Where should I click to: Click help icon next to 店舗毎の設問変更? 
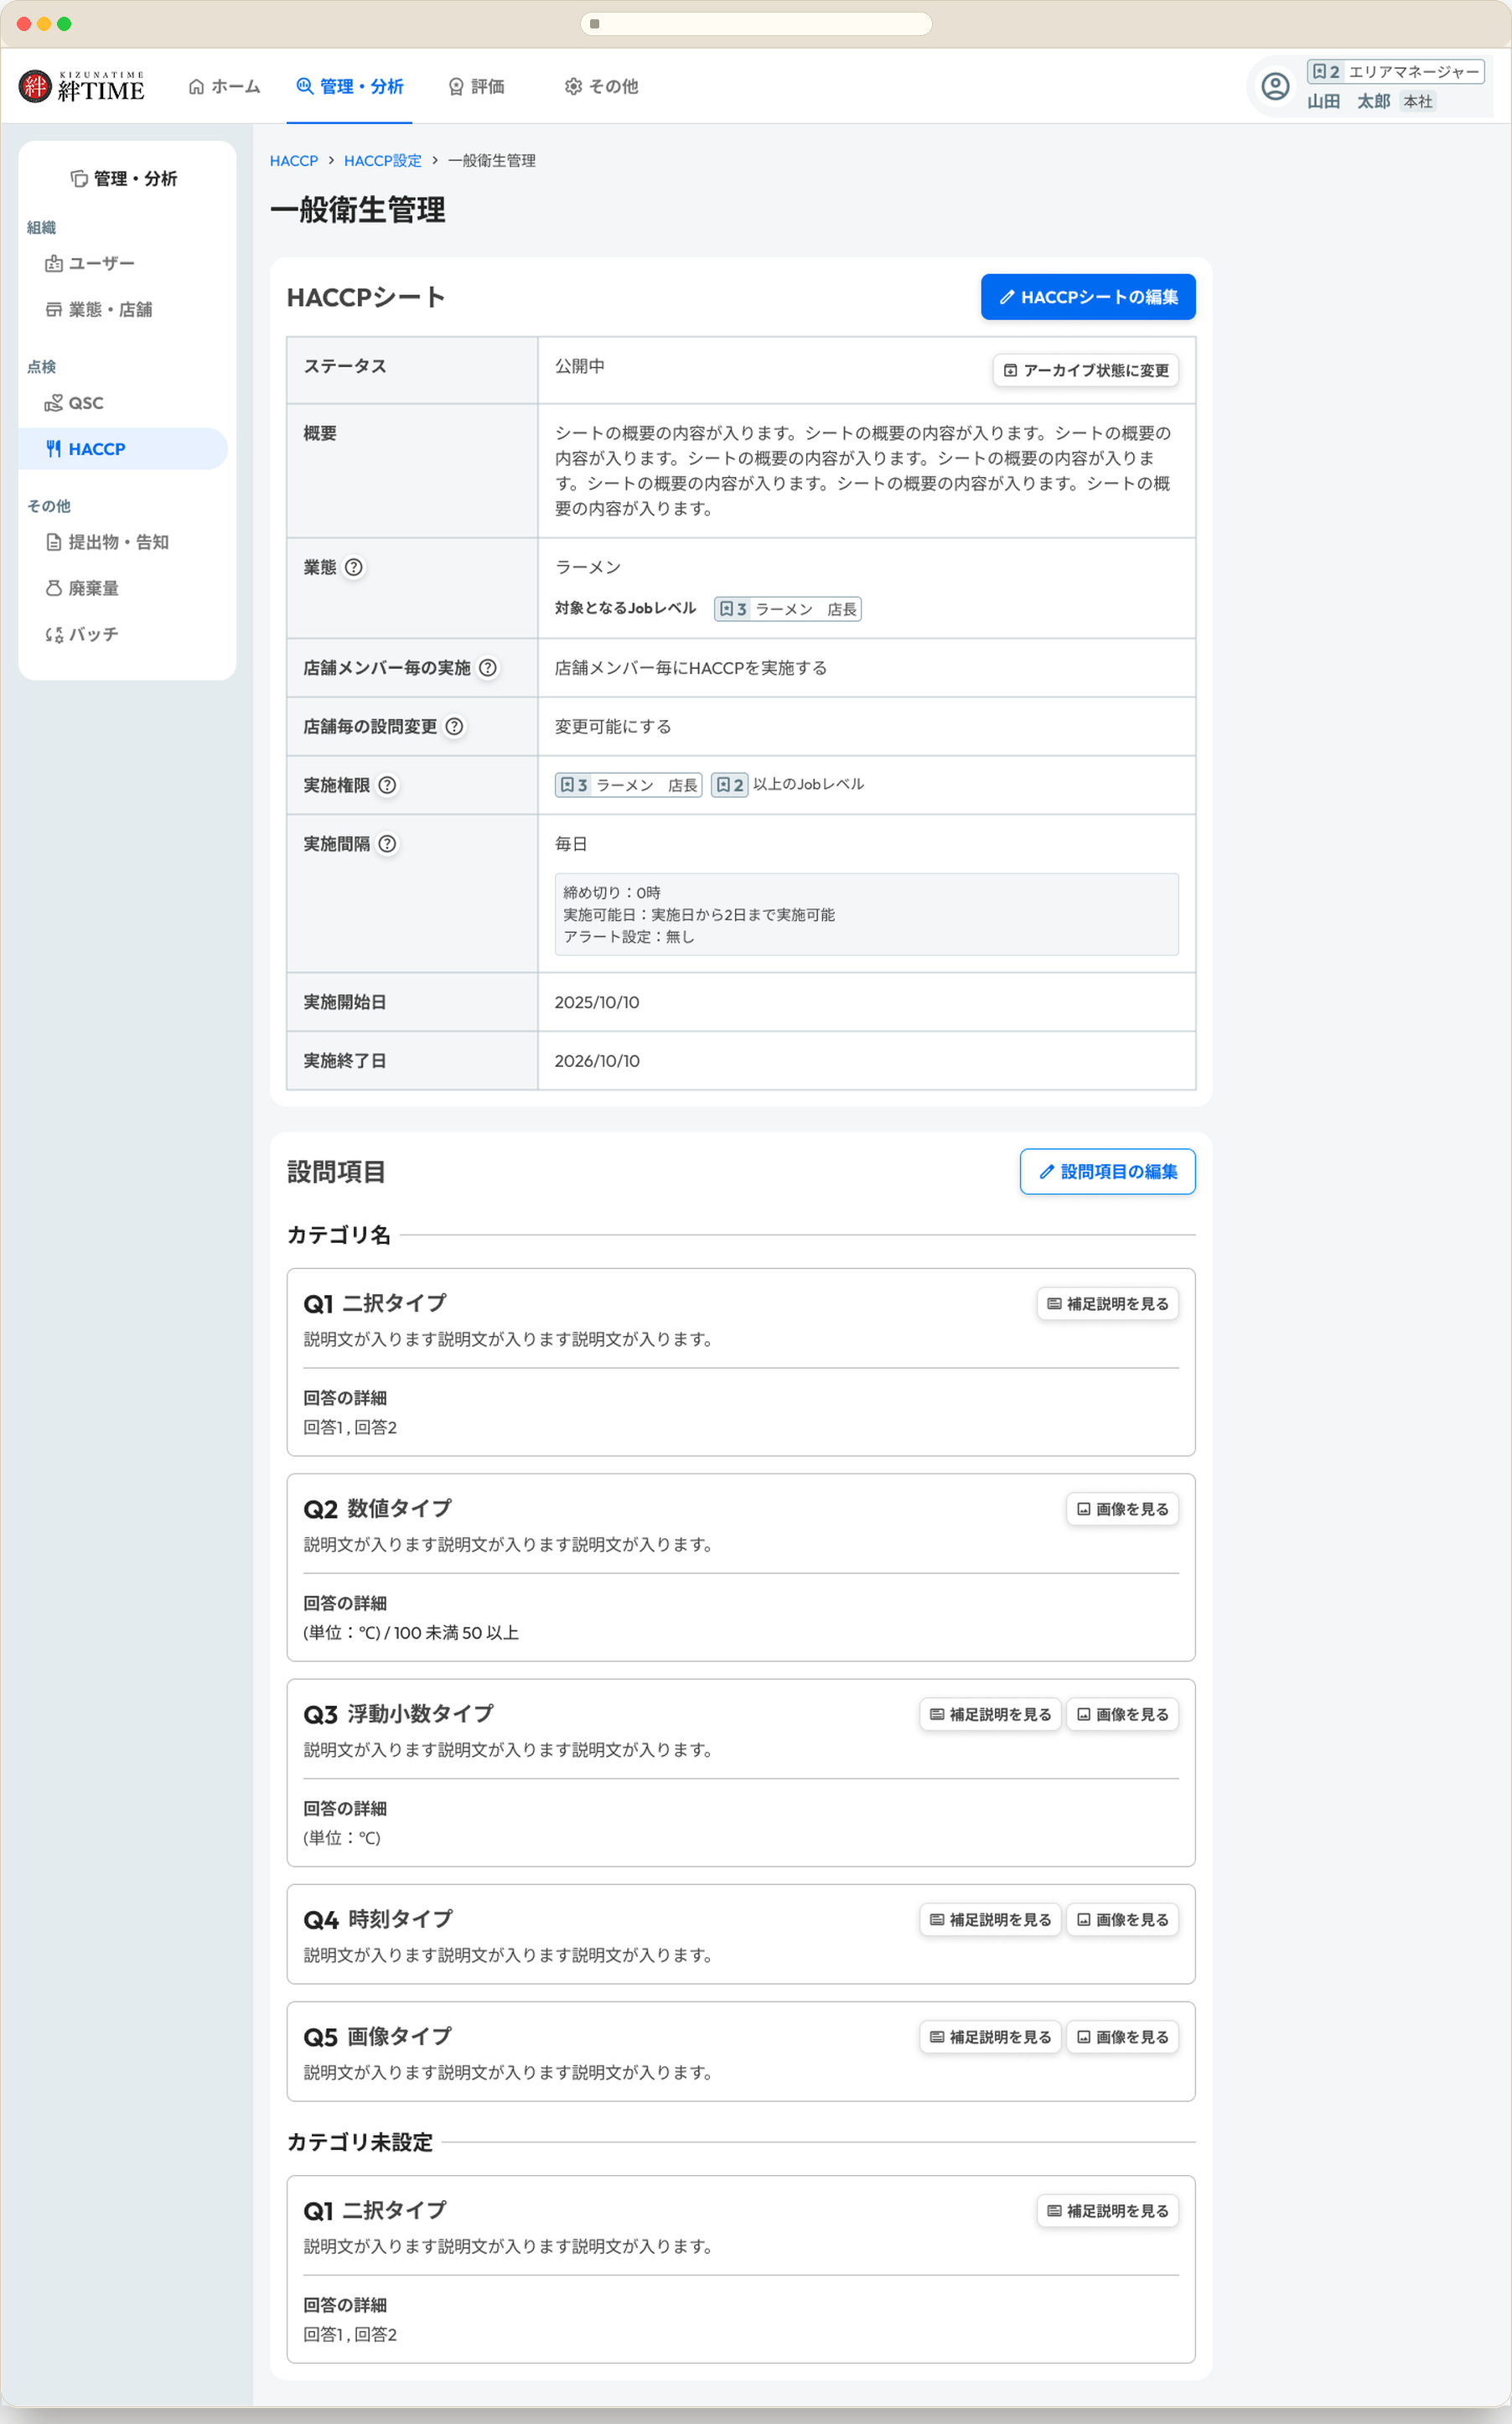tap(454, 727)
